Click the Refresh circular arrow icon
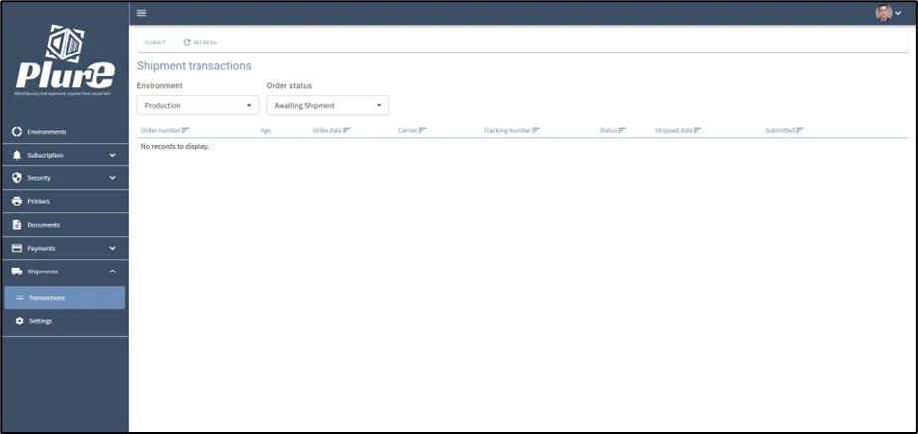This screenshot has height=434, width=918. (187, 43)
